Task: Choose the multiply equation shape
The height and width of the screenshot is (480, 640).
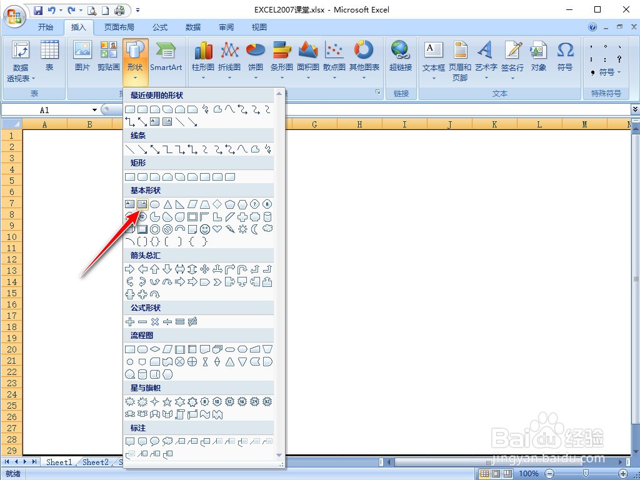Action: (x=155, y=322)
